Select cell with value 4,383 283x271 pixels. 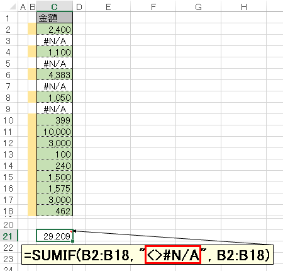[x=55, y=74]
